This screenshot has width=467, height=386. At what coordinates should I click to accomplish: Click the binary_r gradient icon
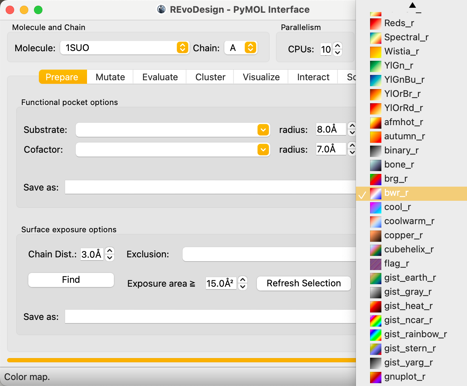(x=376, y=151)
